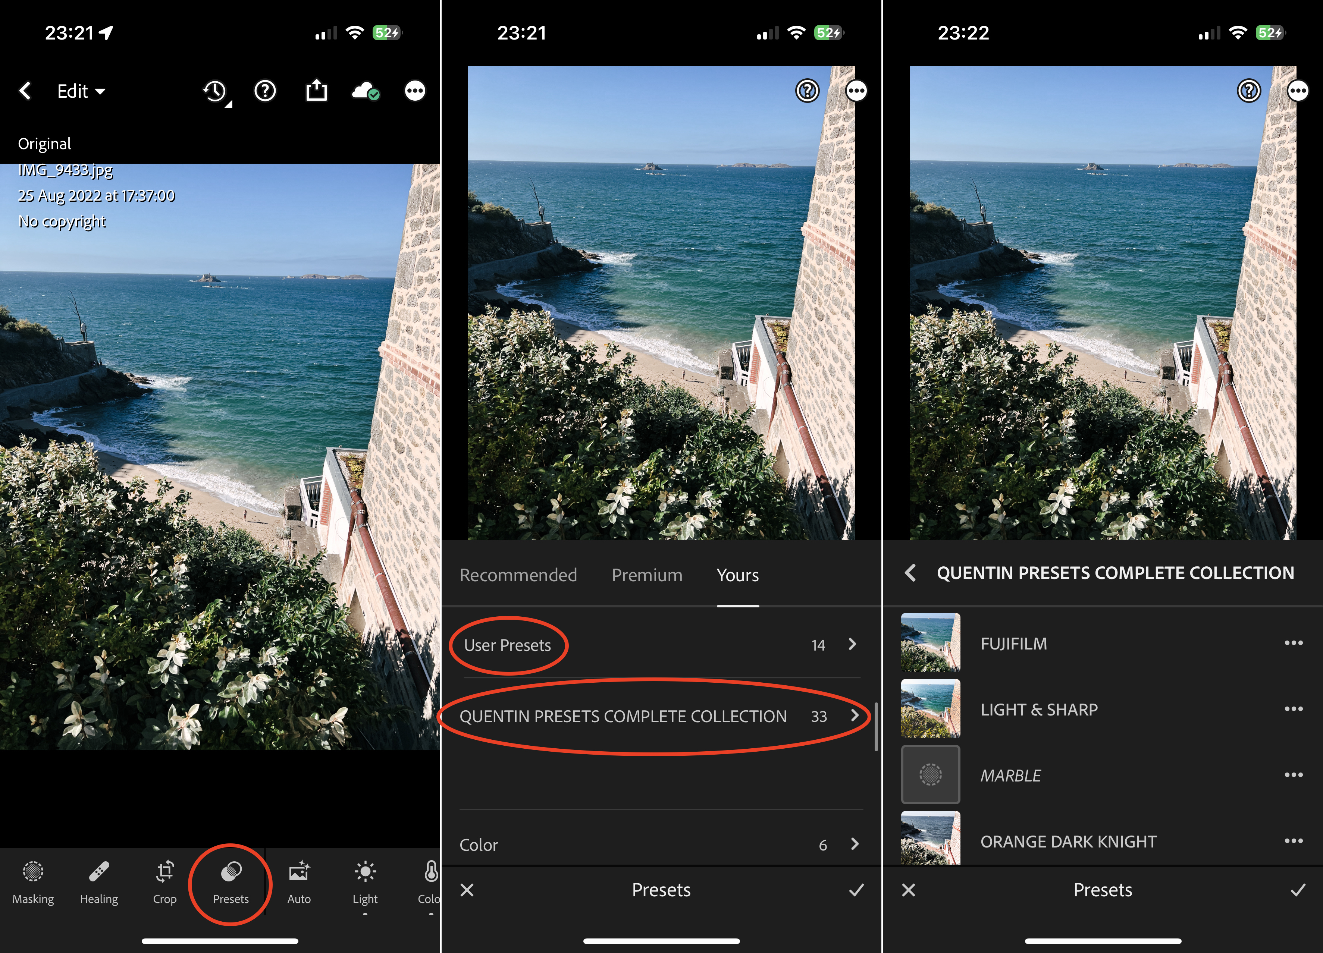Viewport: 1323px width, 953px height.
Task: Open the edit history versions icon
Action: tap(215, 92)
